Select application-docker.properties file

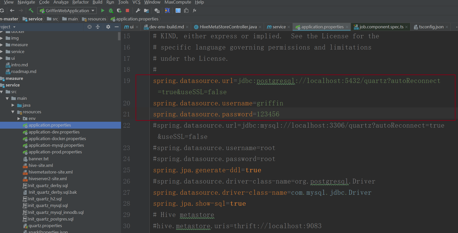[57, 139]
